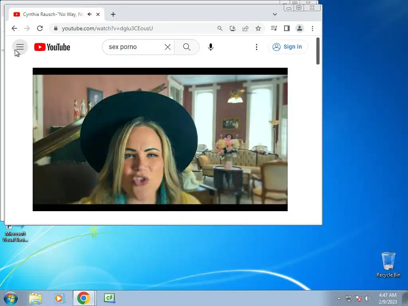View site information via lock icon

point(55,28)
